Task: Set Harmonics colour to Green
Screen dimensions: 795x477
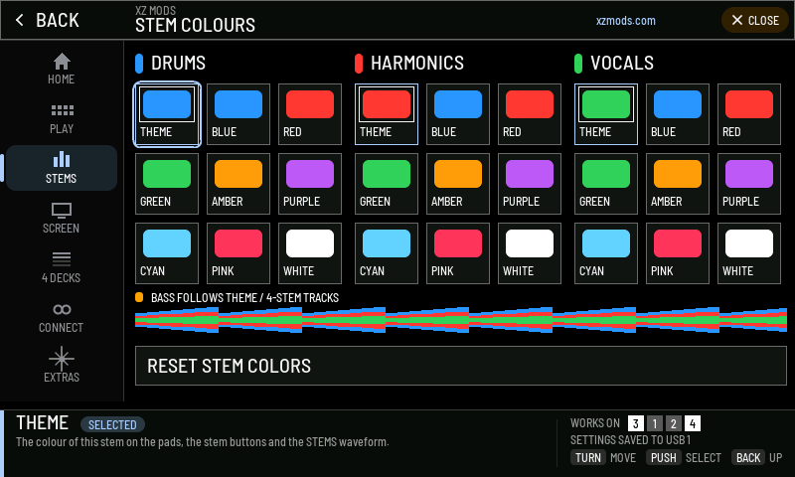Action: (387, 184)
